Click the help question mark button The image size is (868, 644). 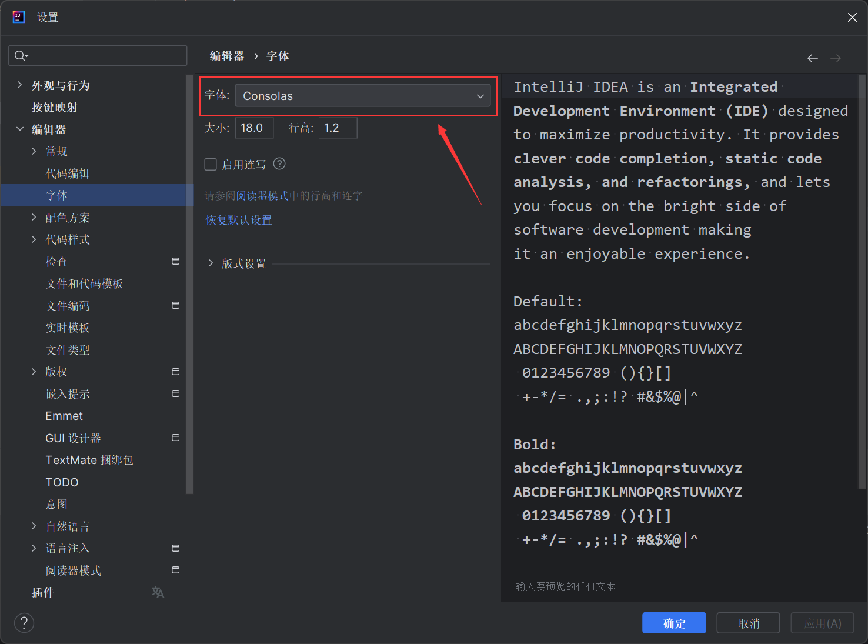click(x=24, y=623)
